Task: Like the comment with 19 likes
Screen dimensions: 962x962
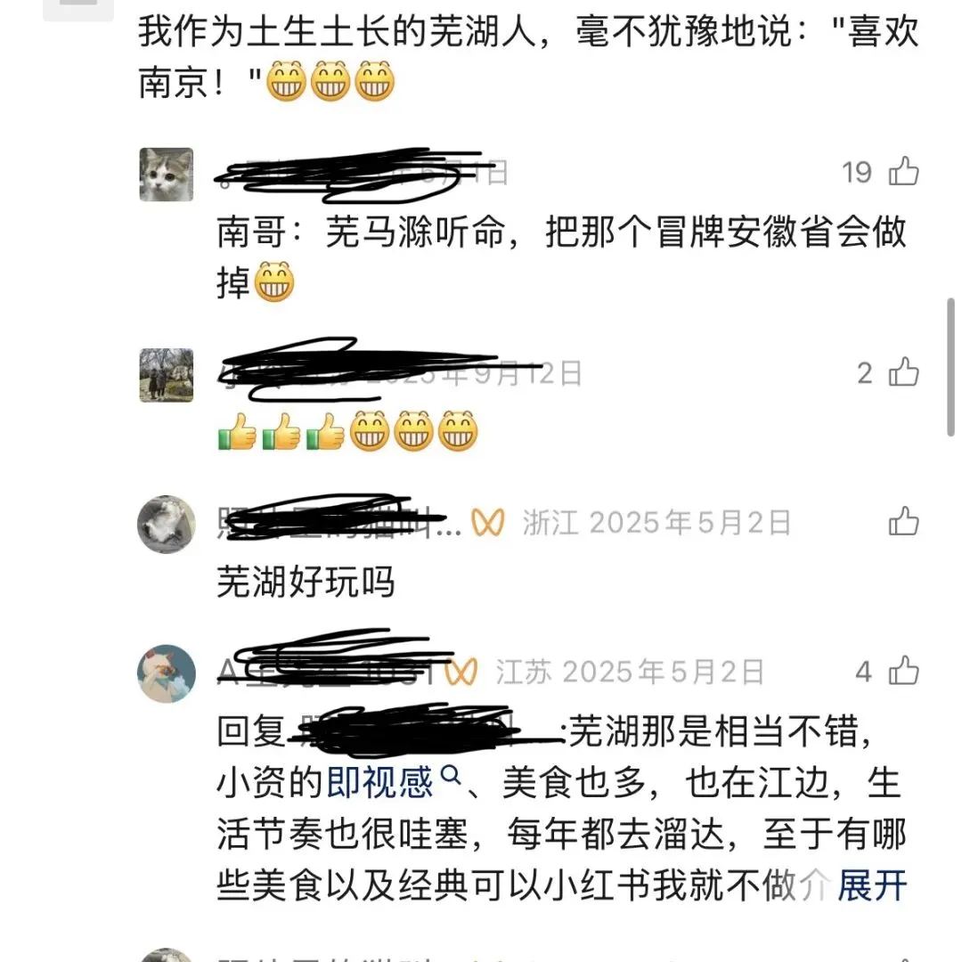Action: [x=904, y=171]
